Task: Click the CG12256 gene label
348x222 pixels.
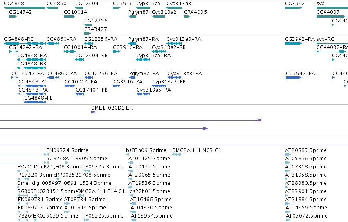Action: [96, 20]
